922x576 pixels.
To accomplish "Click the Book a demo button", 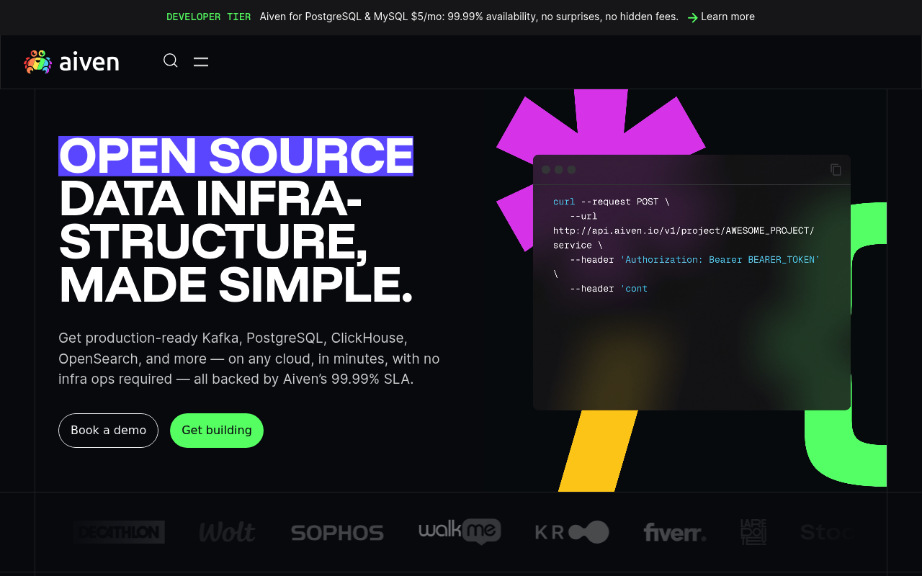I will [x=108, y=431].
